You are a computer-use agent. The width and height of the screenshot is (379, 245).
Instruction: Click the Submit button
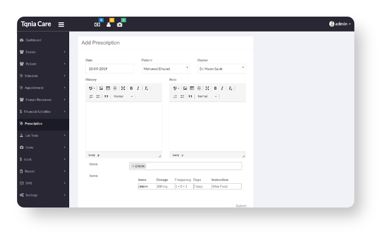tap(241, 206)
